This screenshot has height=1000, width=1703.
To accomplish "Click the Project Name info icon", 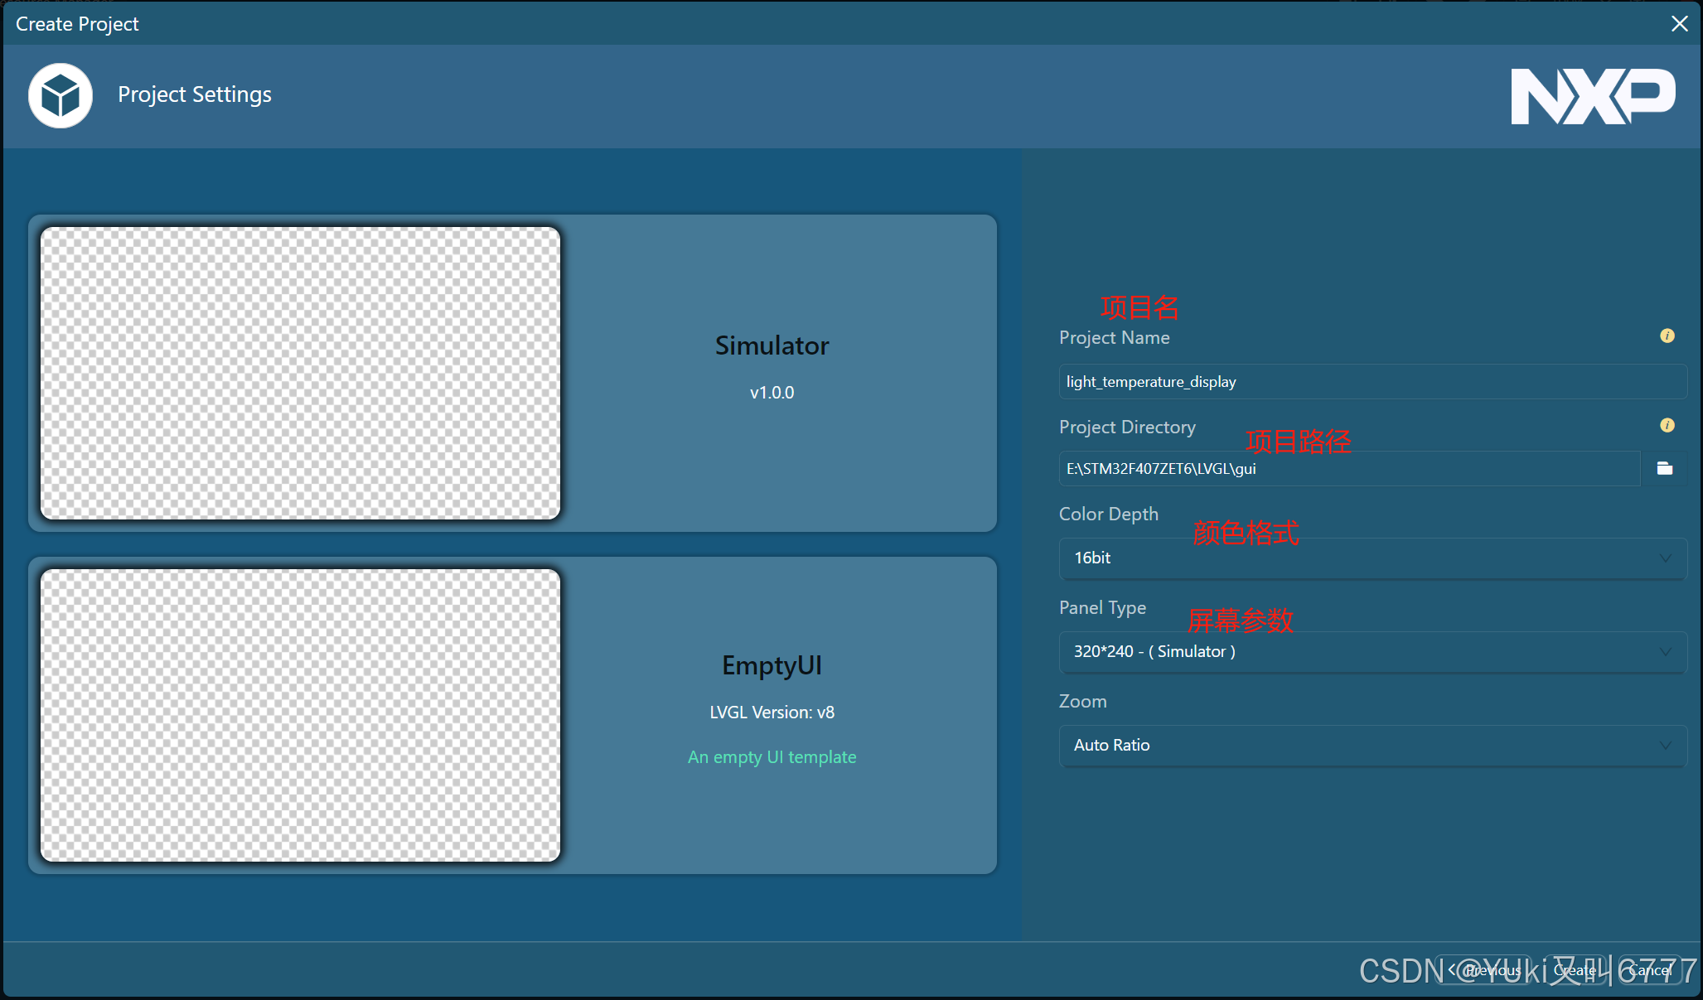I will tap(1667, 336).
